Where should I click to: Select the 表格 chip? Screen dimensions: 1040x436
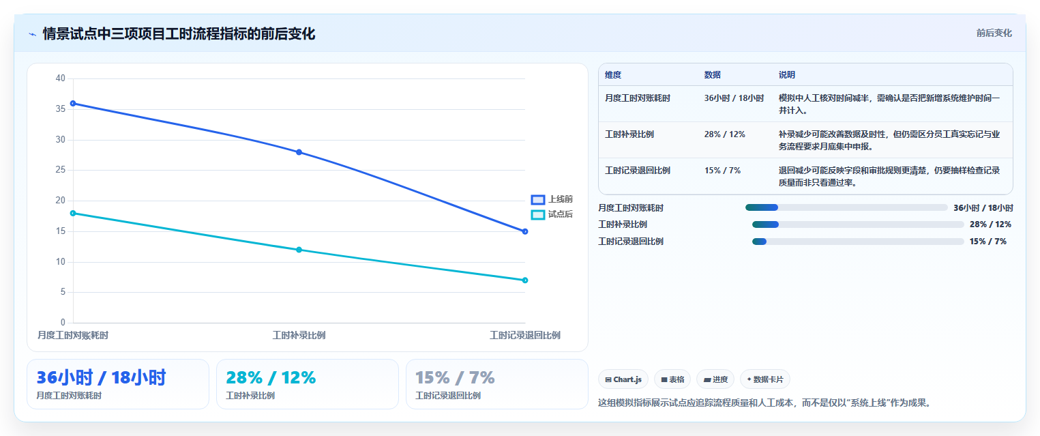click(x=672, y=379)
